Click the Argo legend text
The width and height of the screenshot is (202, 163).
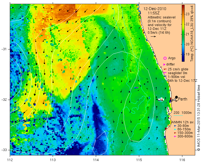(172, 58)
